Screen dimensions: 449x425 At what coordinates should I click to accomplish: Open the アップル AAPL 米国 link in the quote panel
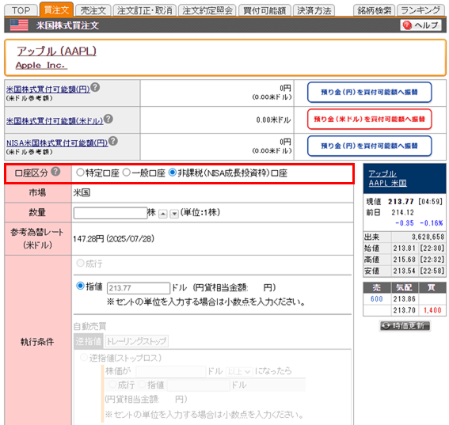click(388, 178)
